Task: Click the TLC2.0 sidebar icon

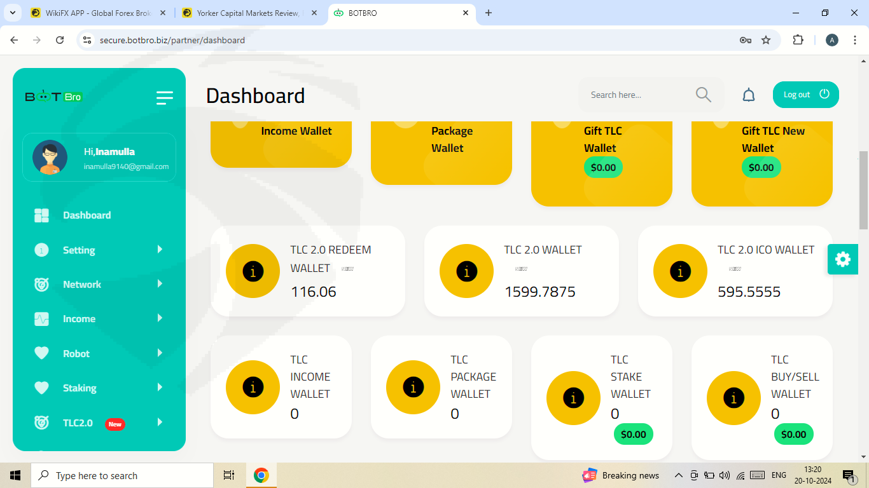Action: (x=41, y=423)
